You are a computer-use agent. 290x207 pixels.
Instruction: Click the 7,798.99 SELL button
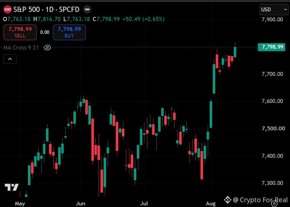click(20, 32)
